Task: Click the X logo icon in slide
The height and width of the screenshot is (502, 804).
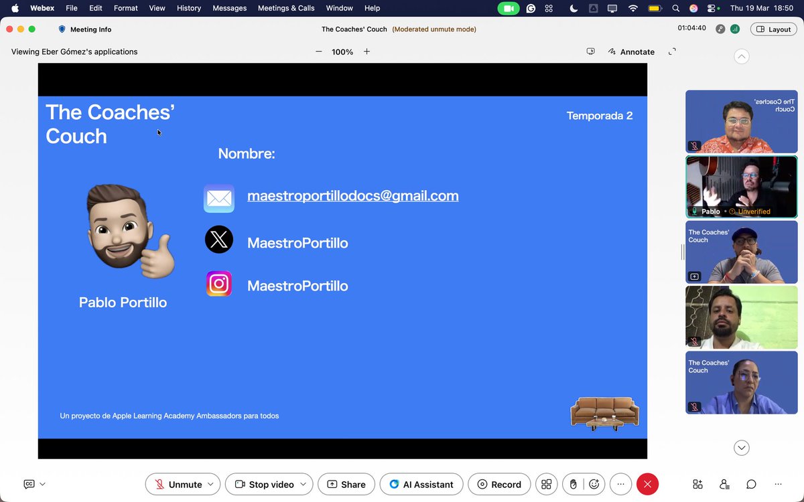Action: point(219,240)
